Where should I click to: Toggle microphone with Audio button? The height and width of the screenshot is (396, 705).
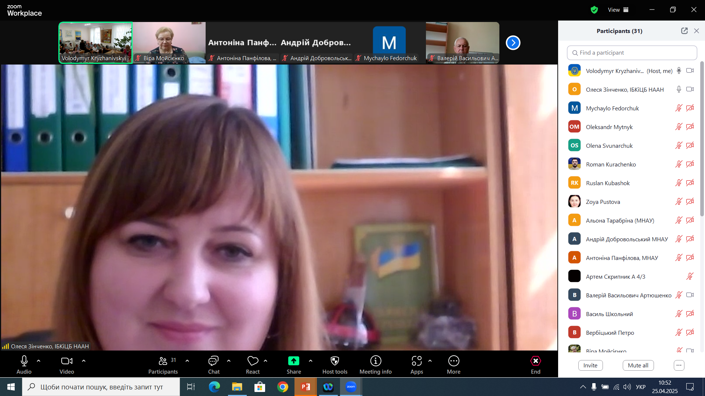click(24, 361)
